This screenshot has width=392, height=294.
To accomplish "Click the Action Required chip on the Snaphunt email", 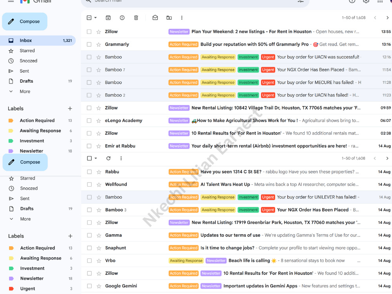I will coord(183,248).
